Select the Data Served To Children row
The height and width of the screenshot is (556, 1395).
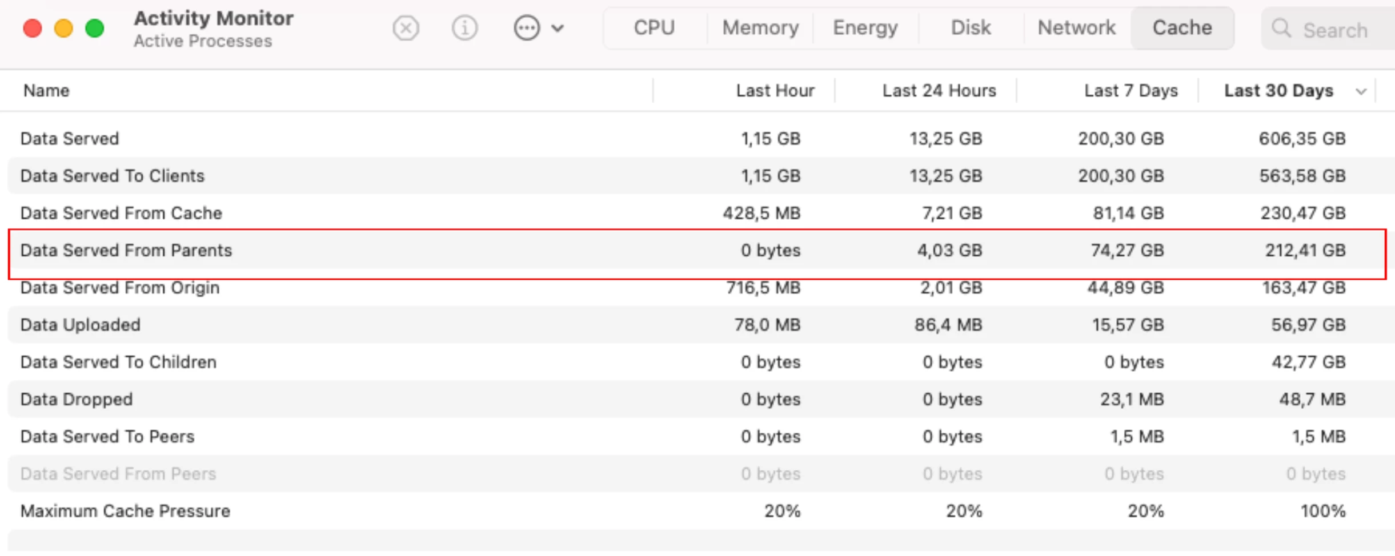701,362
